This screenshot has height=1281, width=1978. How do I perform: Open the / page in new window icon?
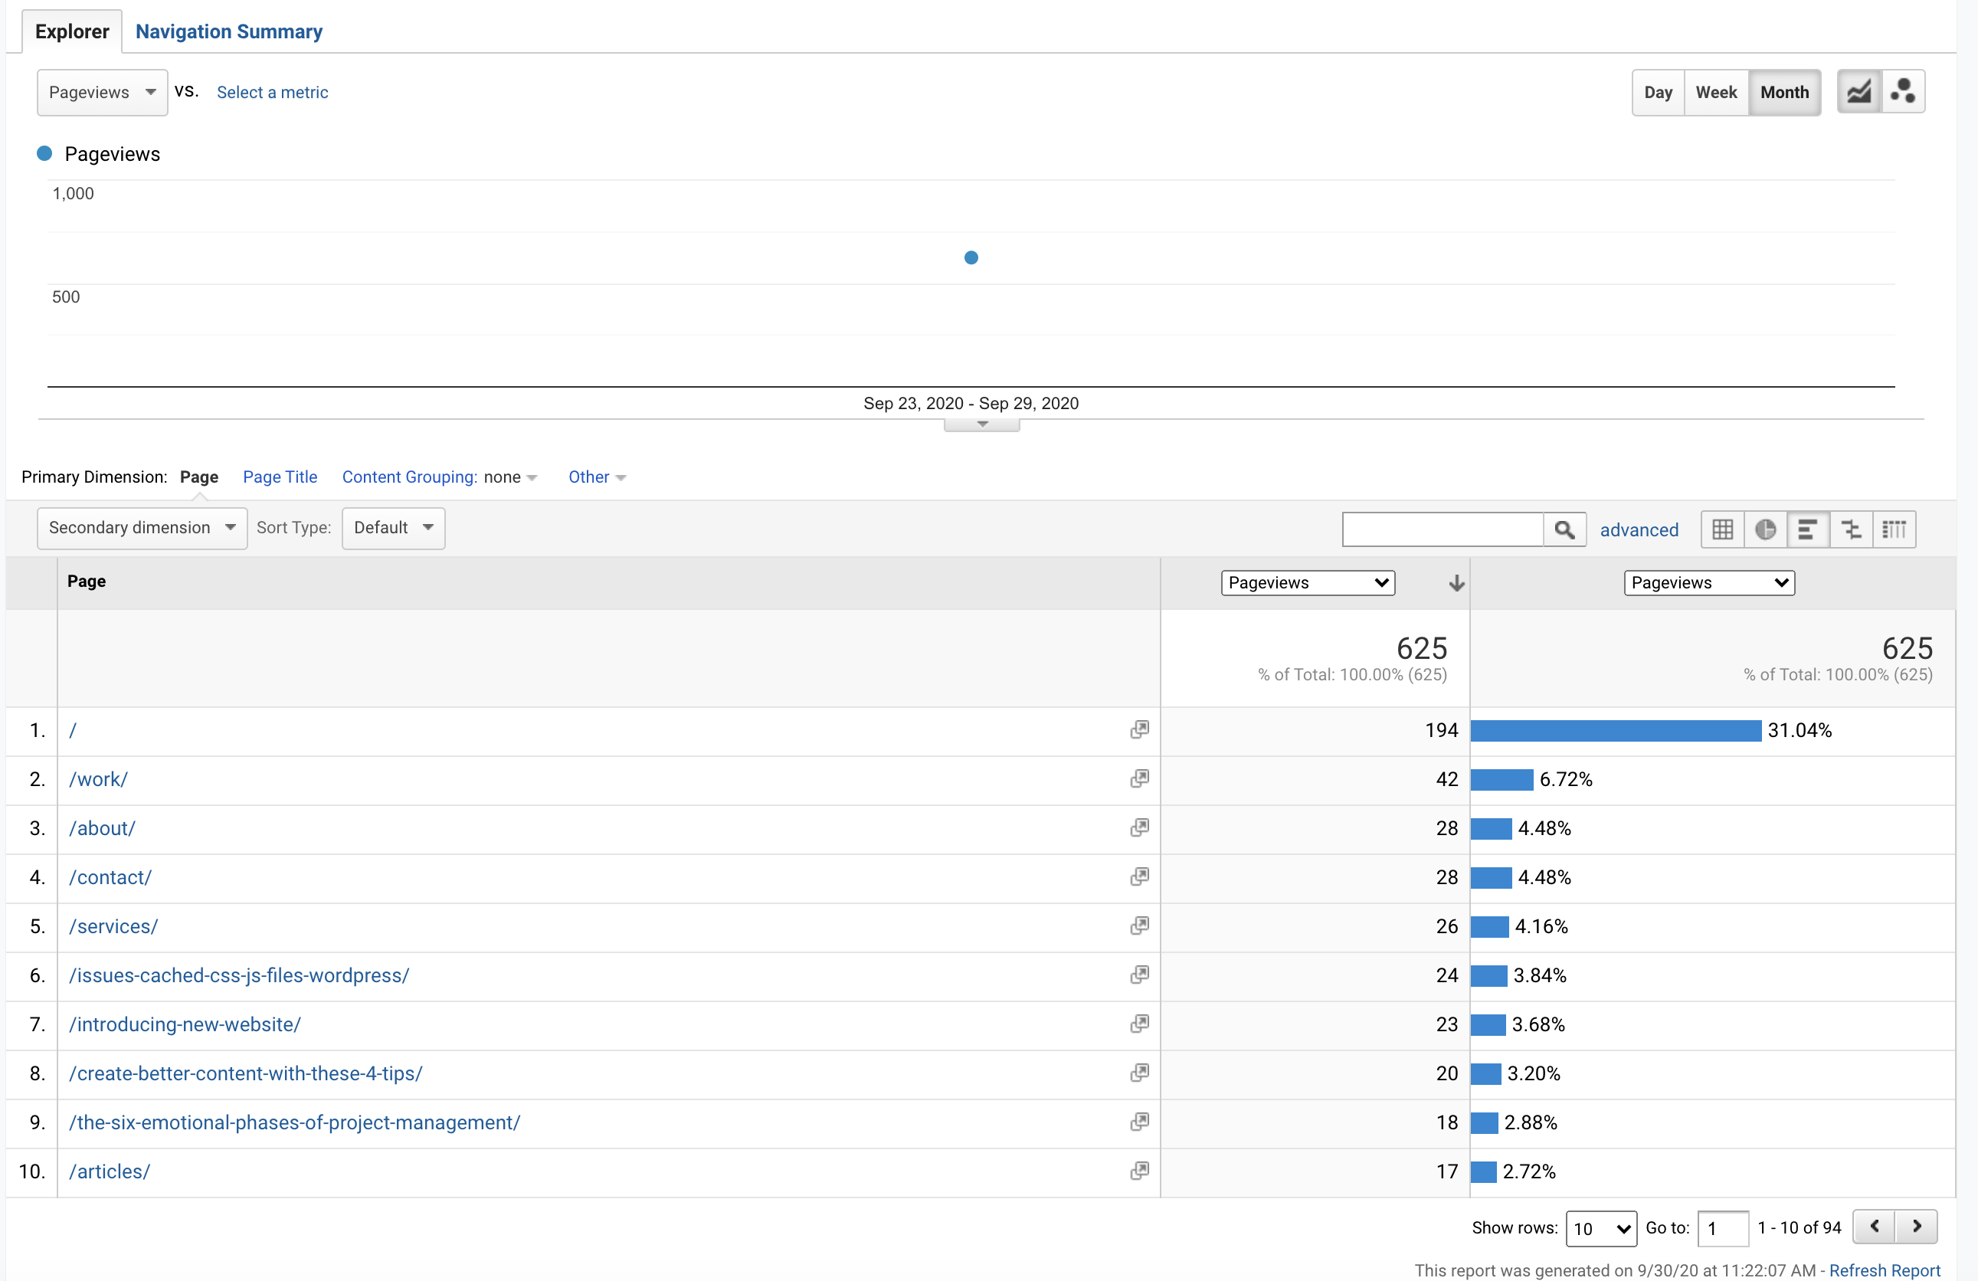click(x=1139, y=729)
